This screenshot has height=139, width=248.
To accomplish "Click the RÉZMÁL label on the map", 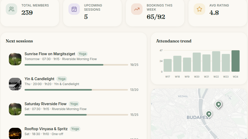I will click(183, 96).
